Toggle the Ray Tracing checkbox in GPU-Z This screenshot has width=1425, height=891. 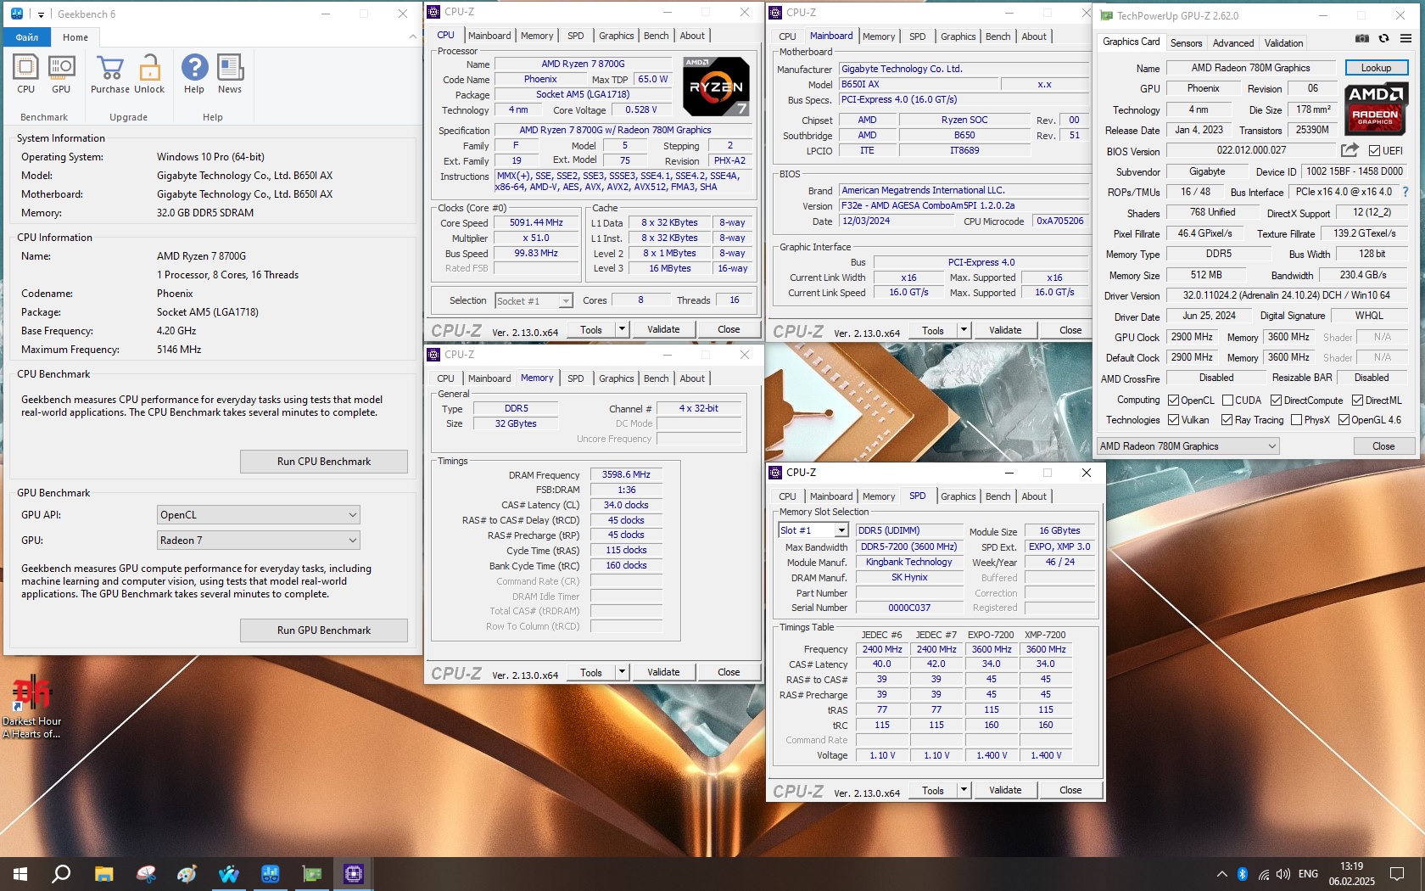pyautogui.click(x=1227, y=420)
